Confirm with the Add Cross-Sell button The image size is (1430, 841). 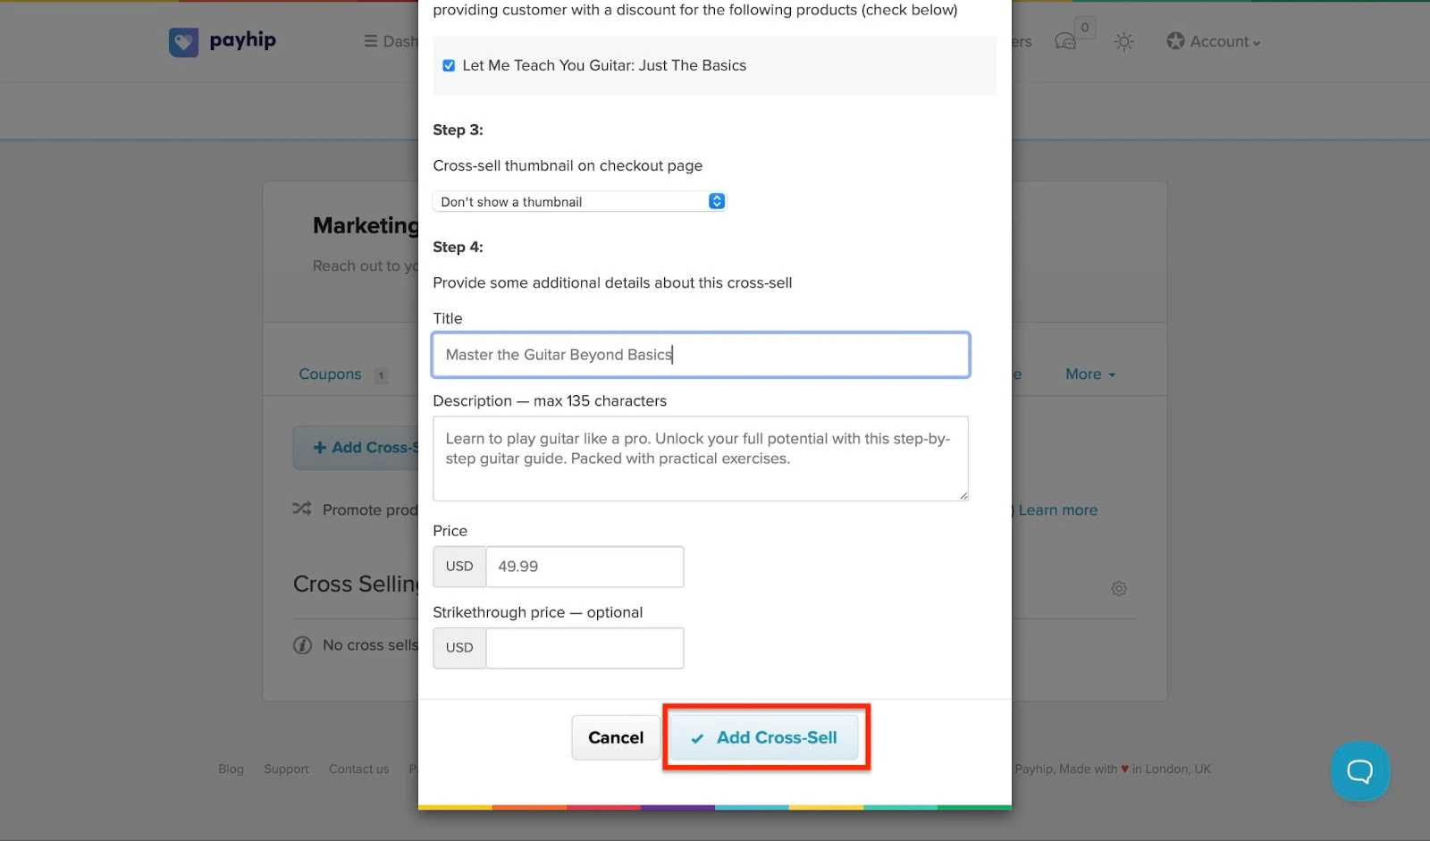point(765,737)
